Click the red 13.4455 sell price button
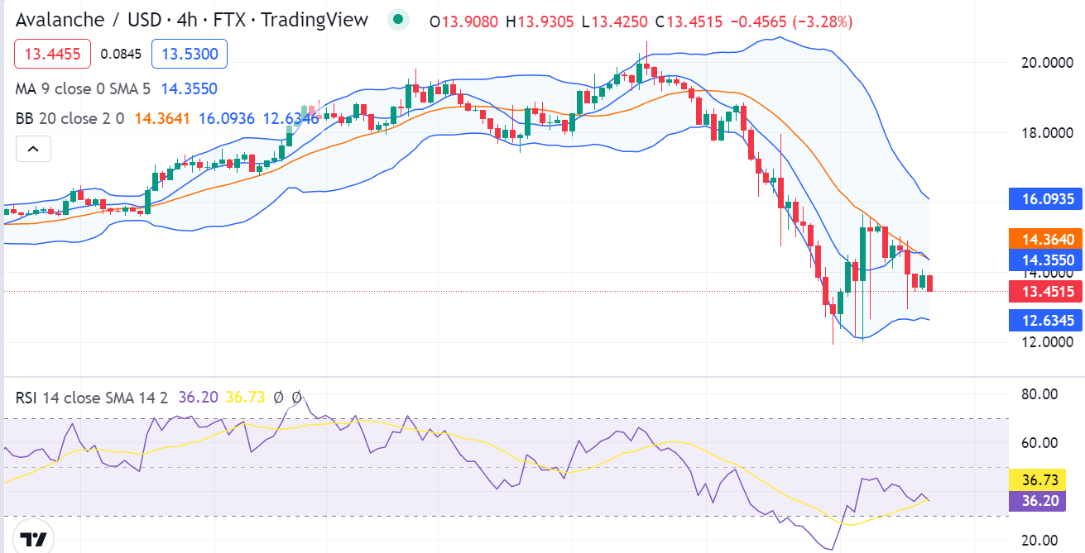Viewport: 1085px width, 553px height. (x=52, y=55)
